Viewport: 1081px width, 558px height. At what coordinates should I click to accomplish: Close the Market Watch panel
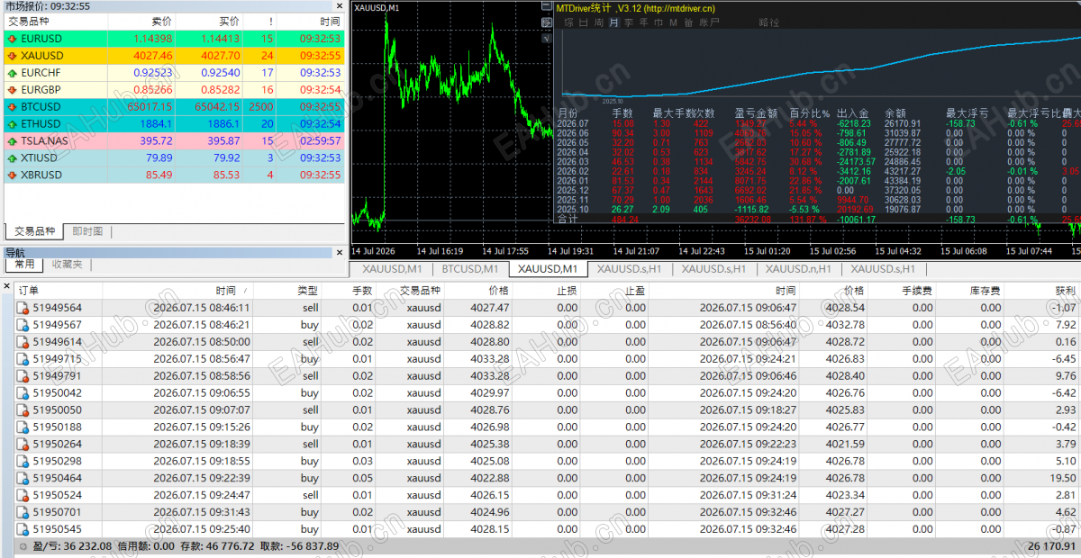click(x=339, y=6)
